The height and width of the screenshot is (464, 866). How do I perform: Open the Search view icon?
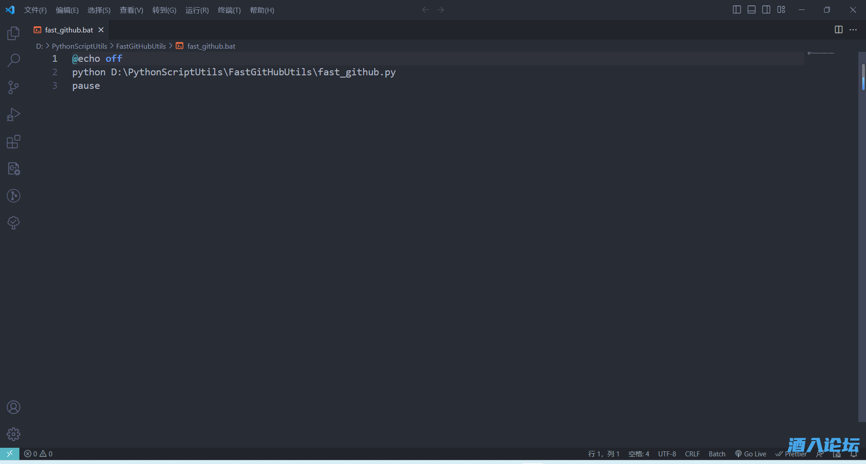14,60
